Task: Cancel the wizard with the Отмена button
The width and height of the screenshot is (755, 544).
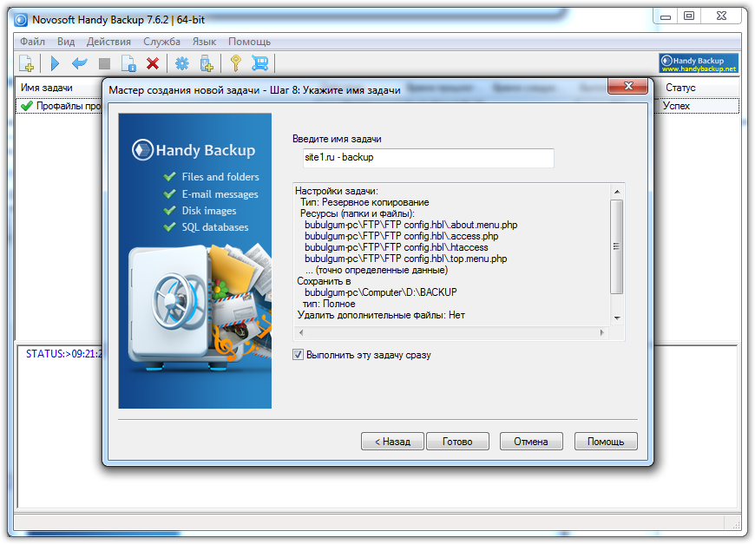Action: [x=531, y=442]
